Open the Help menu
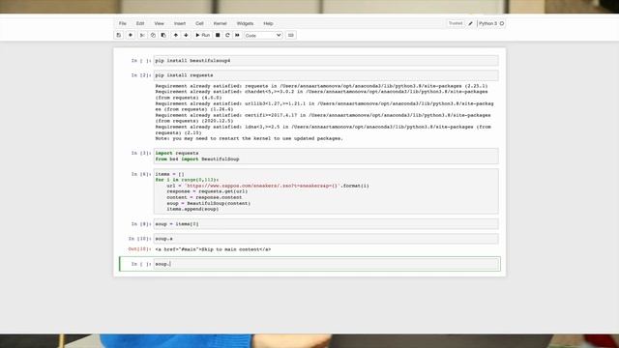This screenshot has height=348, width=619. click(269, 23)
